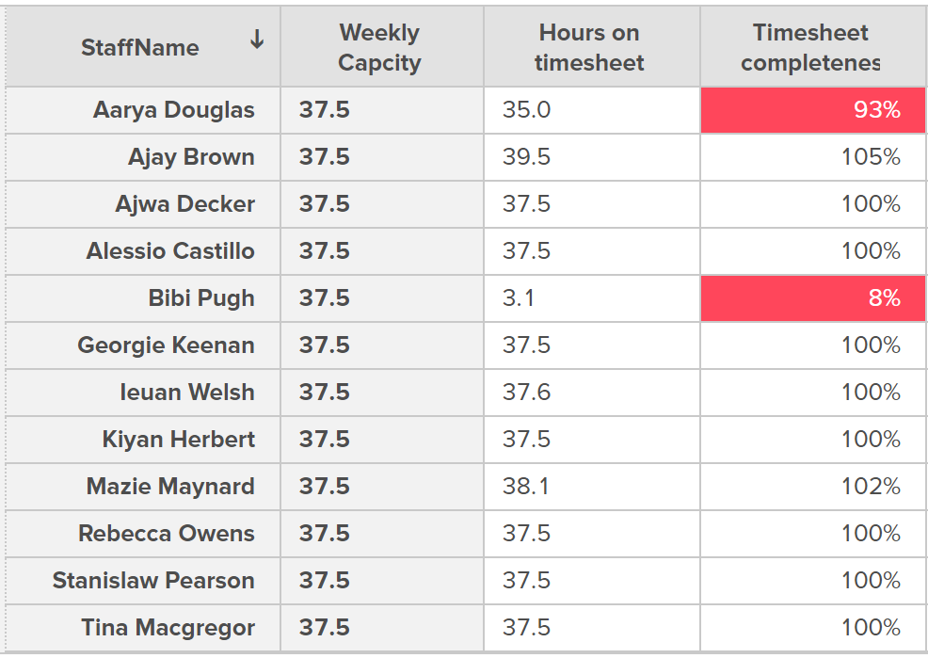The height and width of the screenshot is (658, 928).
Task: Select Ieuan Welsh's 37.6 hours value
Action: click(x=526, y=393)
